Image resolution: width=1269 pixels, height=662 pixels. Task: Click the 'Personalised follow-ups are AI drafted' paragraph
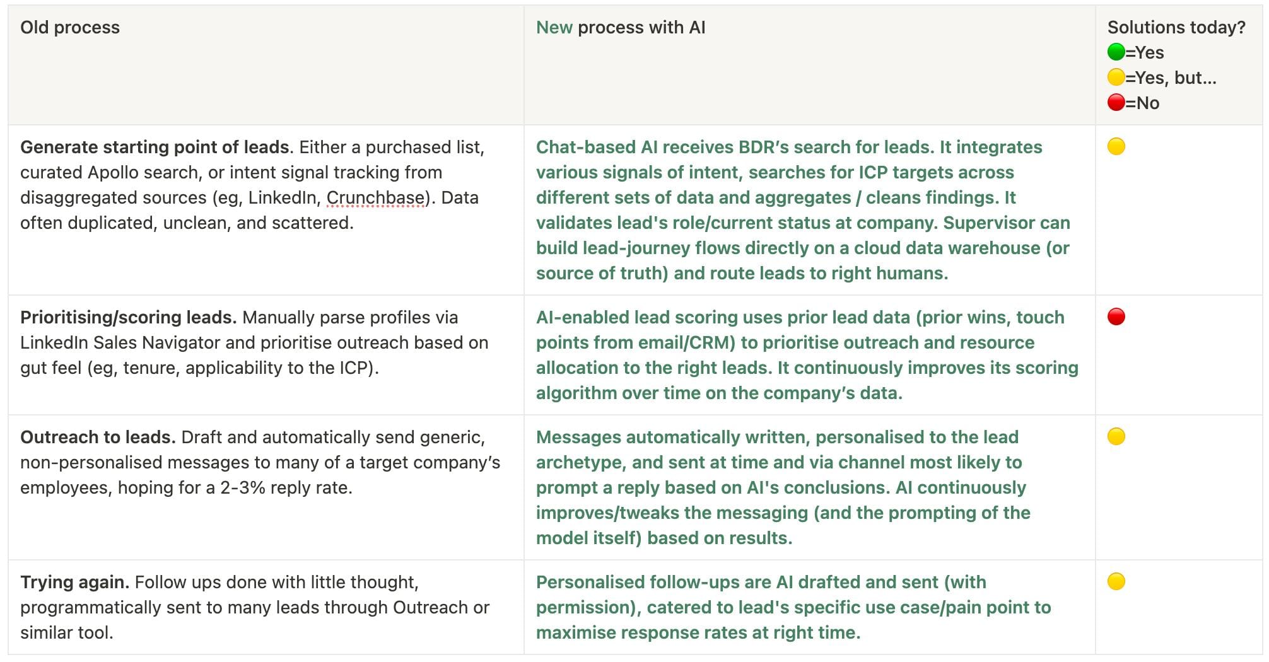pyautogui.click(x=793, y=607)
